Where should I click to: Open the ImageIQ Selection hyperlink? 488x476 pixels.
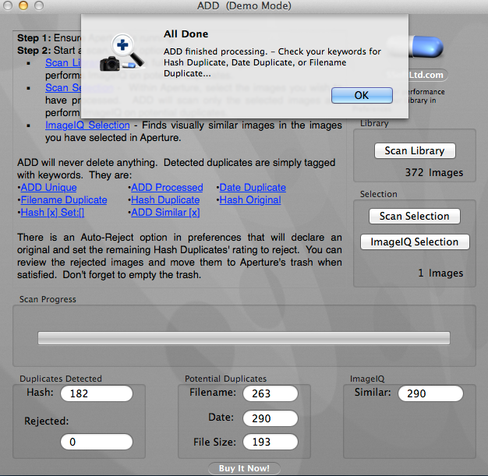tap(87, 125)
